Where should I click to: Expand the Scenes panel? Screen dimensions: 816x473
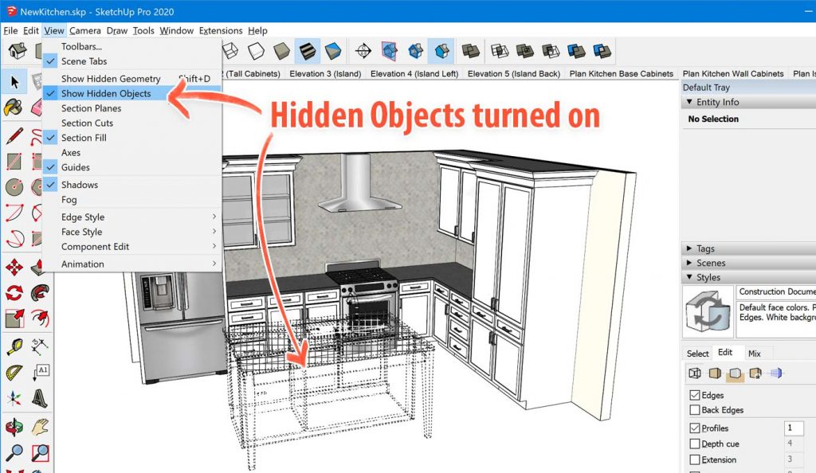pyautogui.click(x=710, y=263)
